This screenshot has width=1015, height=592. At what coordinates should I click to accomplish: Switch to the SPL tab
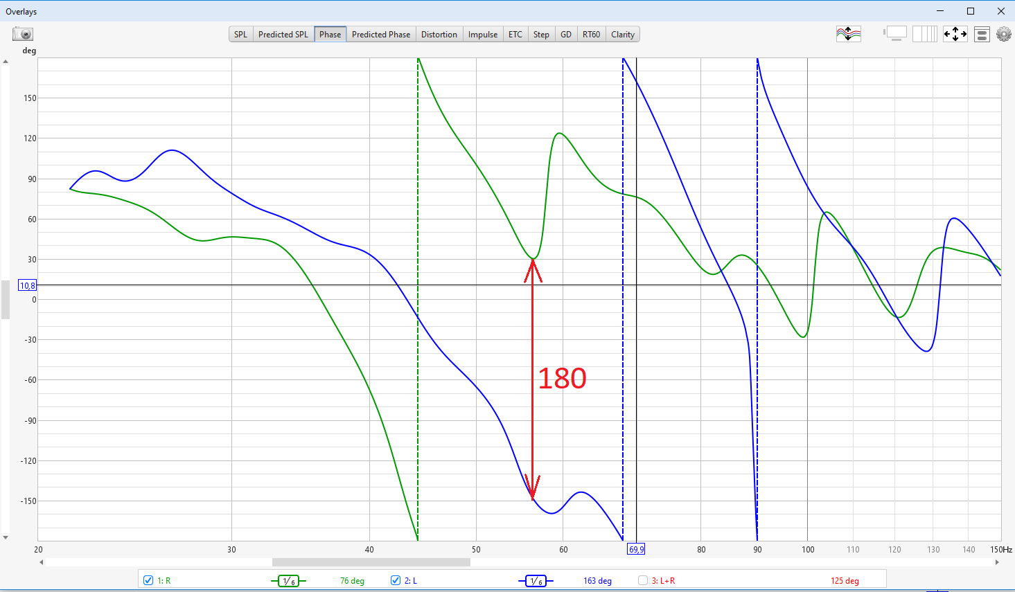click(240, 35)
